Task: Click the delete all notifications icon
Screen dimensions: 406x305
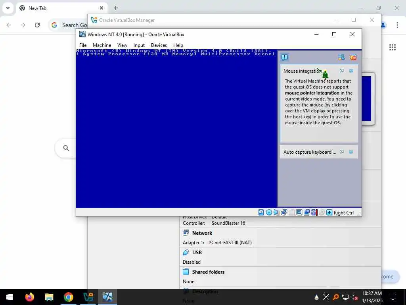Action: (x=353, y=57)
